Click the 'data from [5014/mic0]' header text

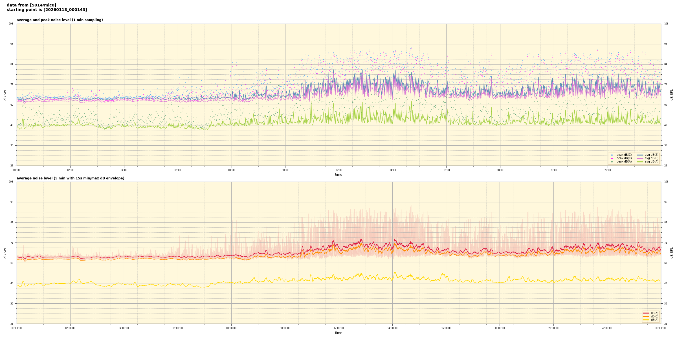coord(31,5)
